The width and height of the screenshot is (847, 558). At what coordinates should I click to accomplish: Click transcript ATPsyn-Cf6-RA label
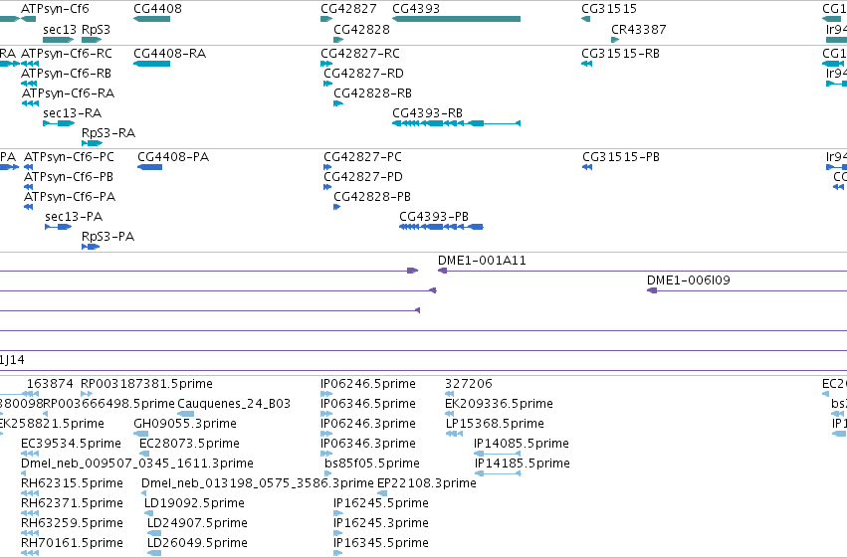click(68, 93)
